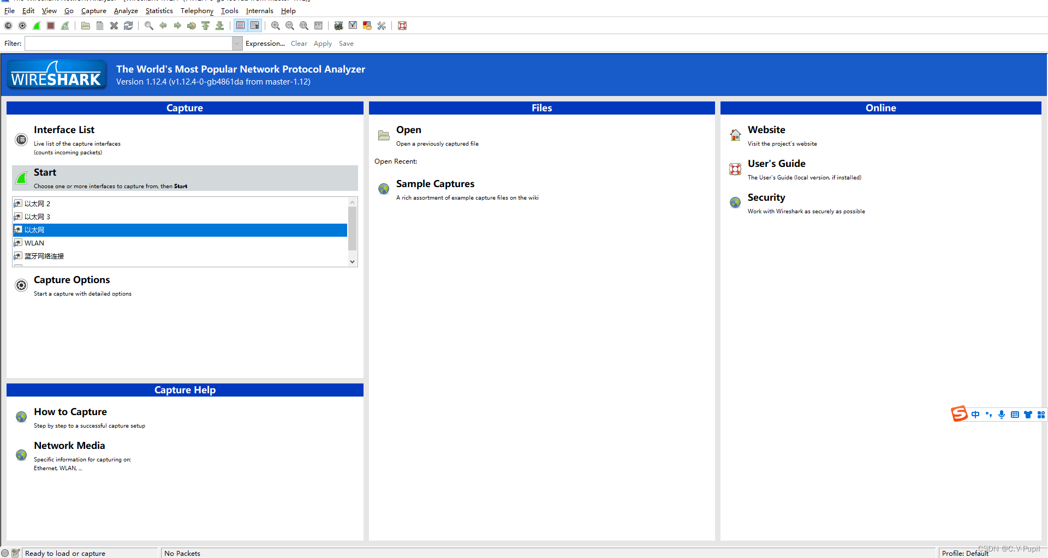Open Capture Options with detailed options

(x=72, y=280)
